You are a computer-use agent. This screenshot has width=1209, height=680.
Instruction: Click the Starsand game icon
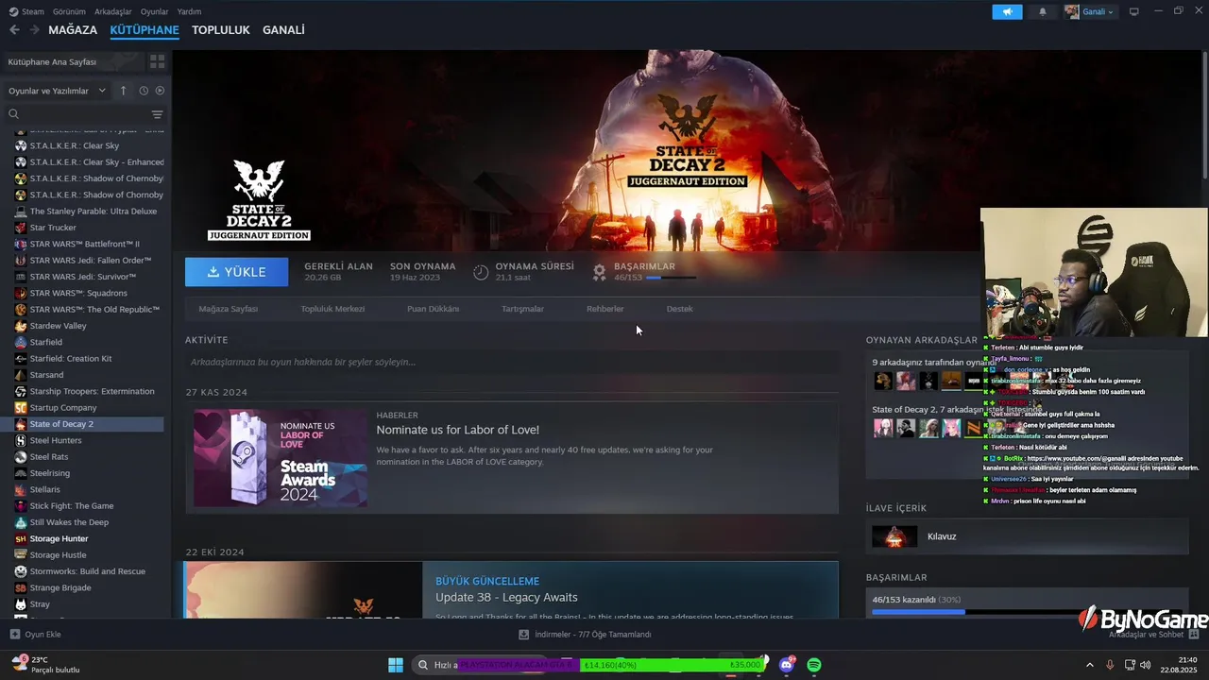(21, 375)
